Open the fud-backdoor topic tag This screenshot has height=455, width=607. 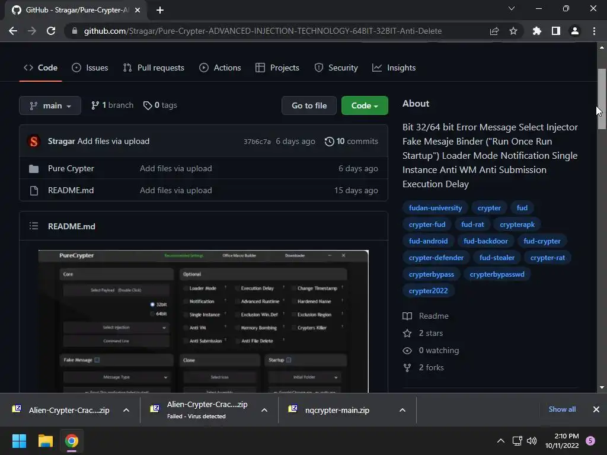[485, 241]
